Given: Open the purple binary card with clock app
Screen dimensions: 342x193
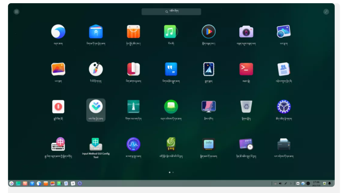Looking at the screenshot, I should (246, 144).
